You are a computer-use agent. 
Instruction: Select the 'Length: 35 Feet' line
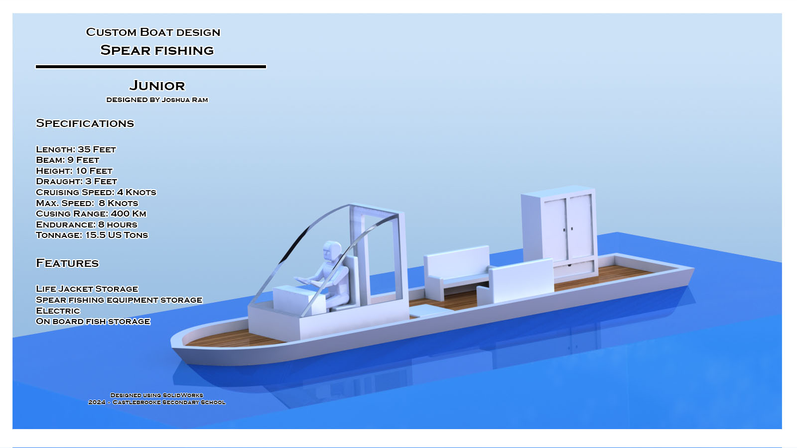(x=76, y=149)
